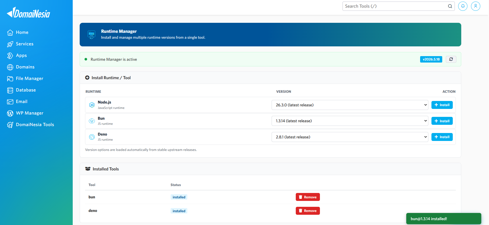Screen dimensions: 489x225
Task: Open the user account icon
Action: [x=476, y=6]
